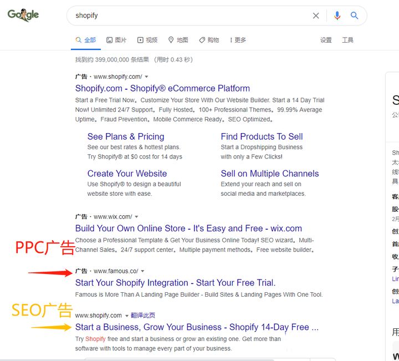Open Sell on Multiple Channels sitelink
This screenshot has width=399, height=361.
point(270,174)
